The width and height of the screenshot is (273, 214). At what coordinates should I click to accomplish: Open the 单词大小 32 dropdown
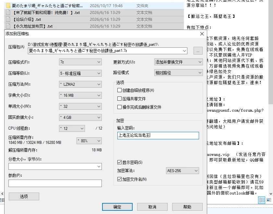point(80,106)
